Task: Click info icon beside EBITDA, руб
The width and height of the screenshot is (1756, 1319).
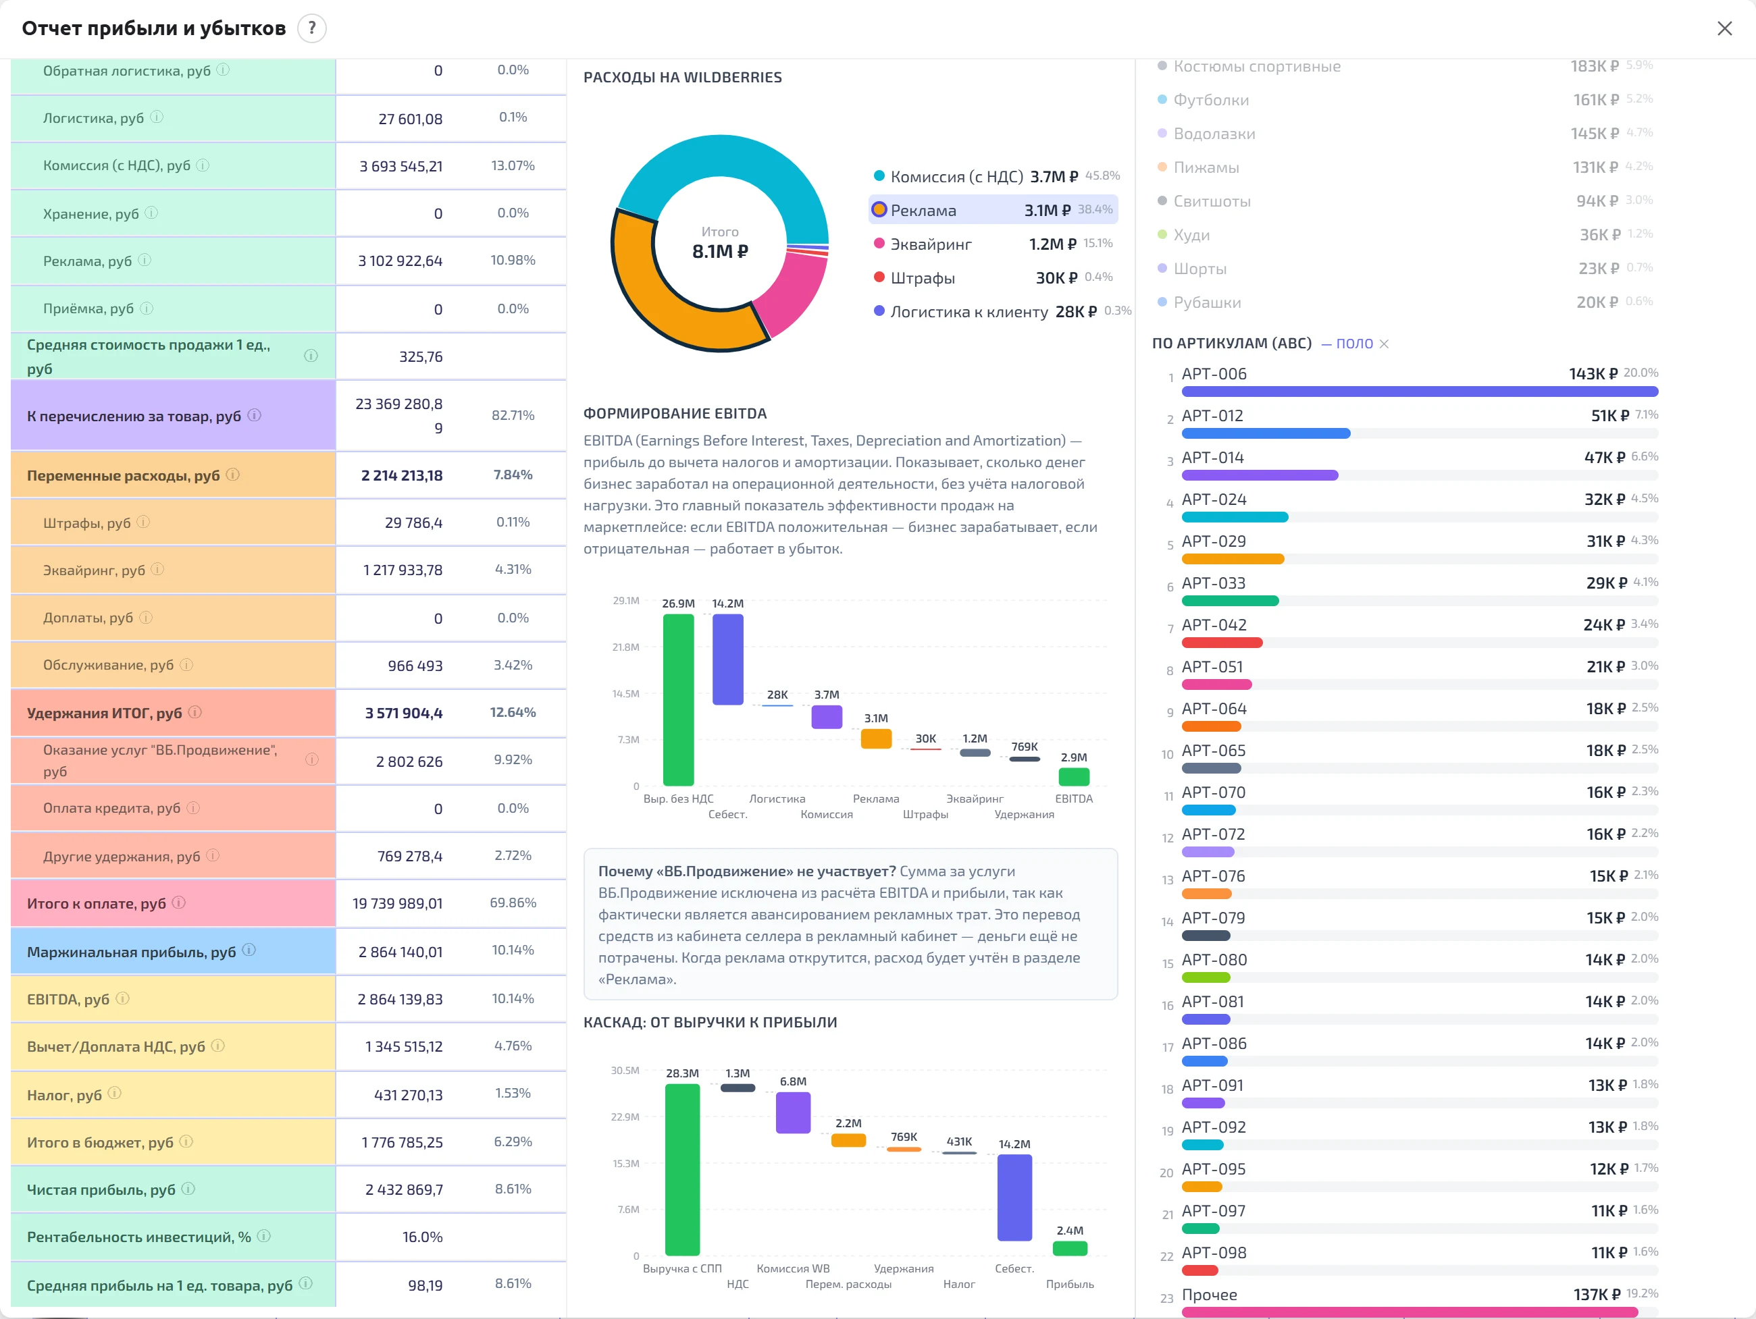Action: click(122, 998)
